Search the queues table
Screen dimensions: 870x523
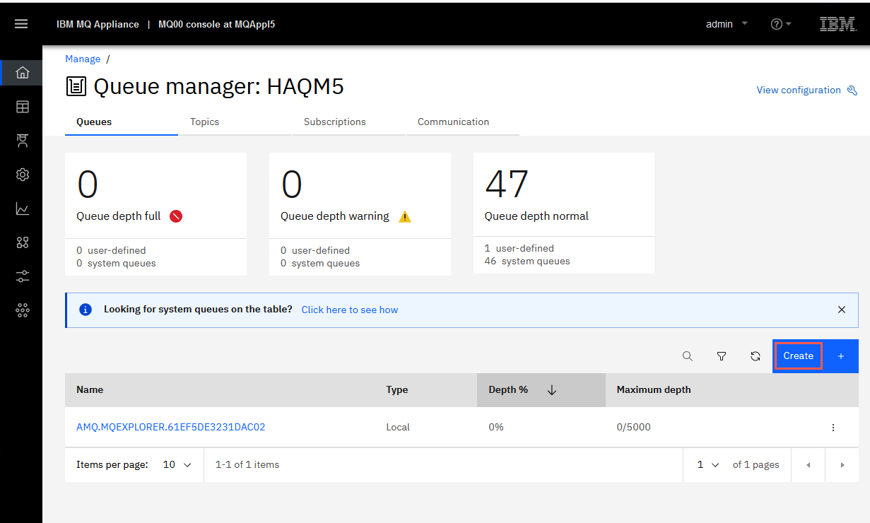click(x=688, y=356)
